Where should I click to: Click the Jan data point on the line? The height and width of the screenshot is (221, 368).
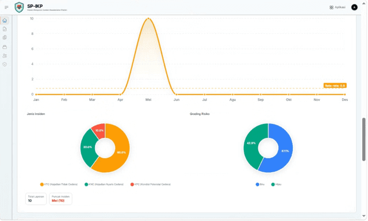click(x=36, y=94)
